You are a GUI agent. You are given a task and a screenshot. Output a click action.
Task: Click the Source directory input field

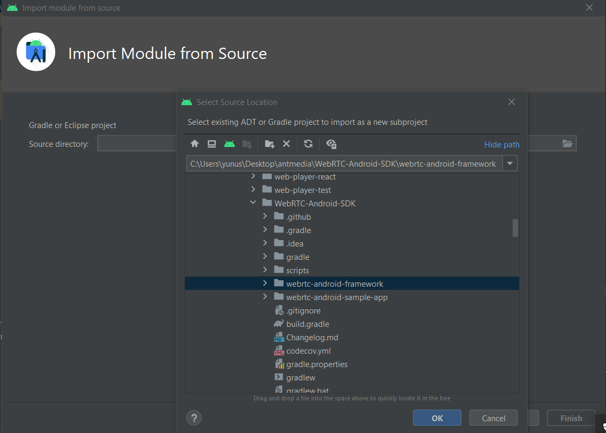[x=137, y=143]
